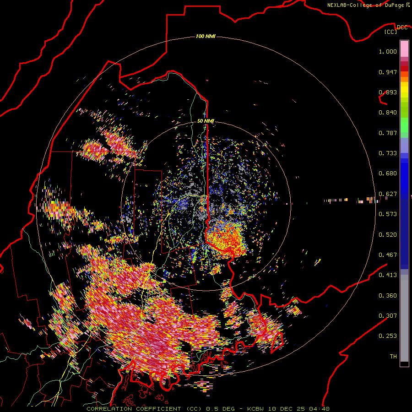Click the 0.360 scale value
This screenshot has width=412, height=412.
(388, 296)
